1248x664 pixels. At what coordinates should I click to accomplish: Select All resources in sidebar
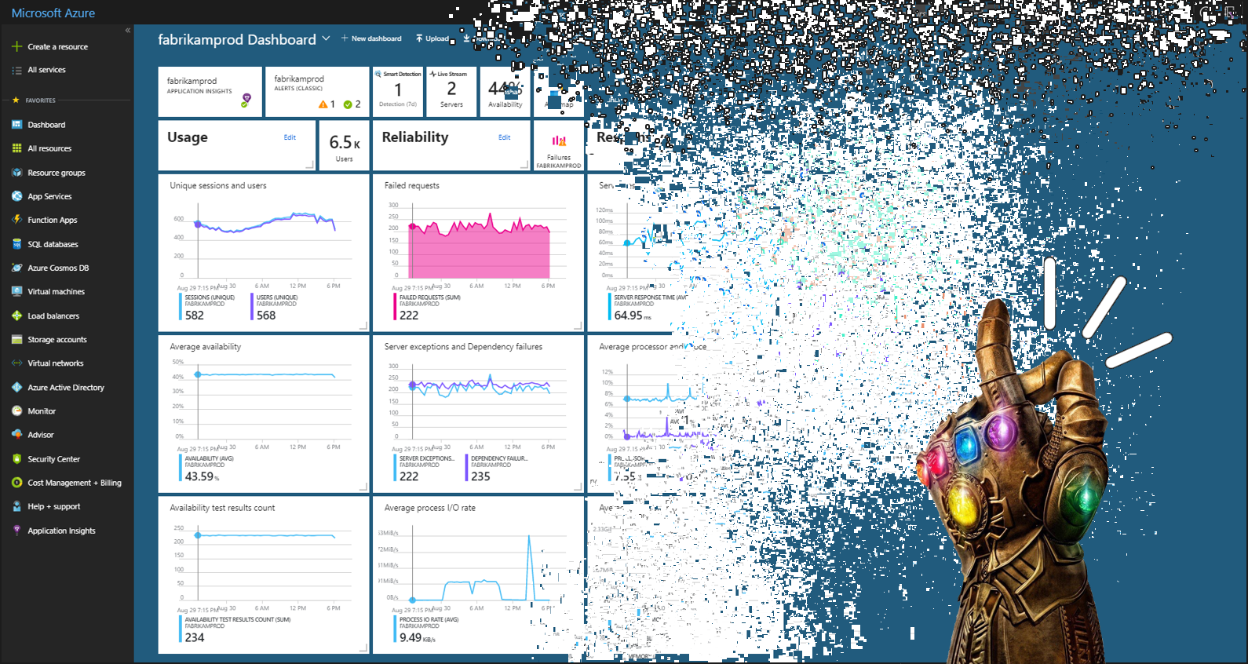coord(49,148)
